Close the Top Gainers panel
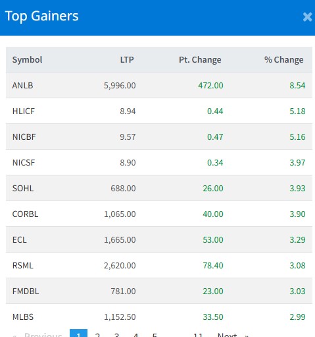The image size is (315, 337). click(x=307, y=17)
